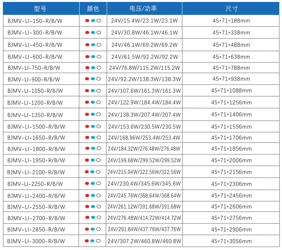
Task: Click power cell 24V/46.1W/69.2W/69.2W
Action: [x=145, y=45]
